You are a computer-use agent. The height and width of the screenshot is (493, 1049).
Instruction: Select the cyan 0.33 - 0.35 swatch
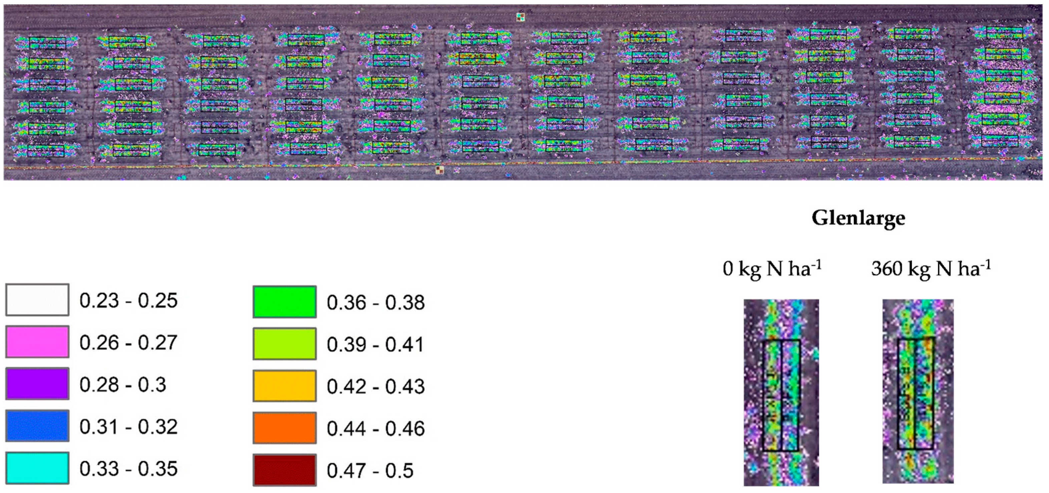coord(37,468)
